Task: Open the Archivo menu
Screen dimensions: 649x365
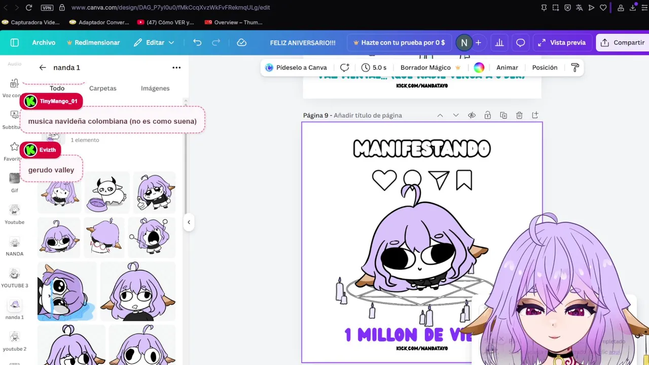Action: 44,43
